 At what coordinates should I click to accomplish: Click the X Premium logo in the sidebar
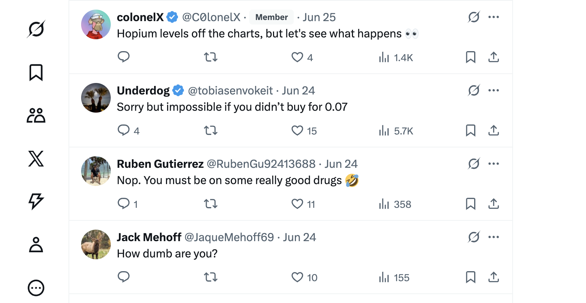[36, 159]
